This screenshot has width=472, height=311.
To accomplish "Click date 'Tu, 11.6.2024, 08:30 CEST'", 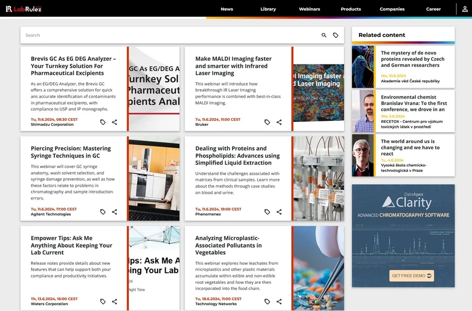I will pos(54,119).
